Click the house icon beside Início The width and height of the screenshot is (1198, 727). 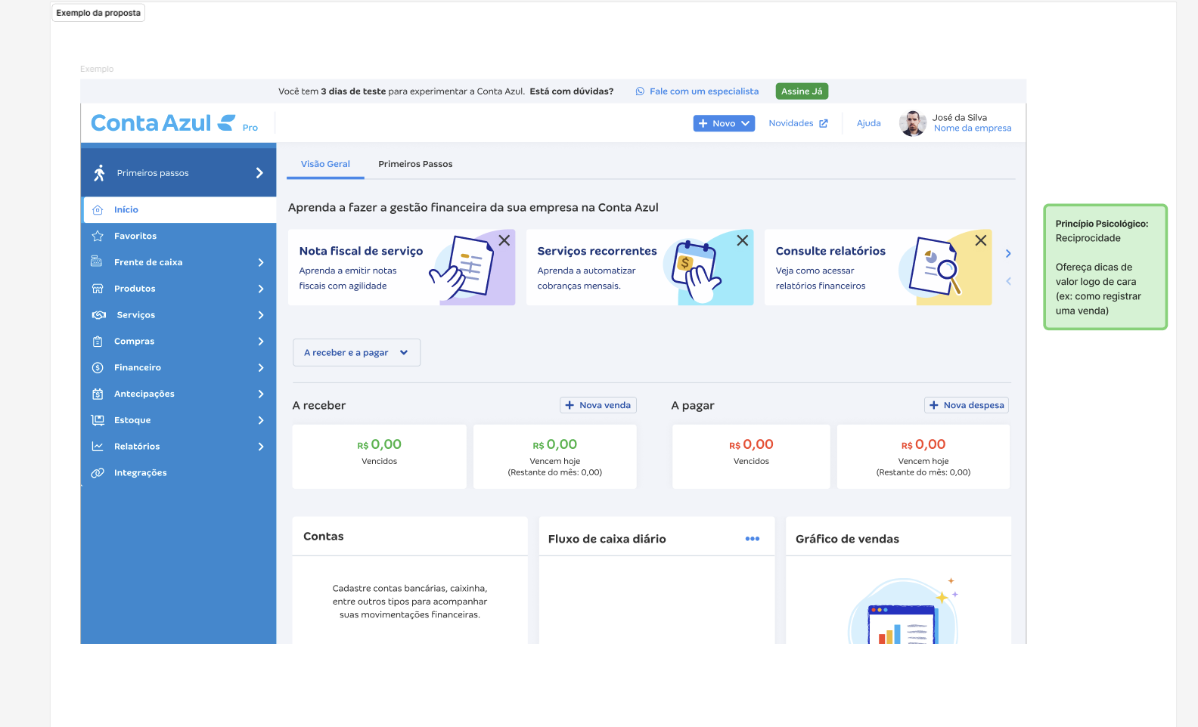coord(98,210)
